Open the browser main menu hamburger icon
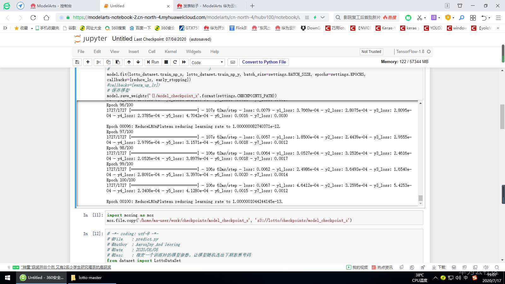This screenshot has width=505, height=284. 498,18
